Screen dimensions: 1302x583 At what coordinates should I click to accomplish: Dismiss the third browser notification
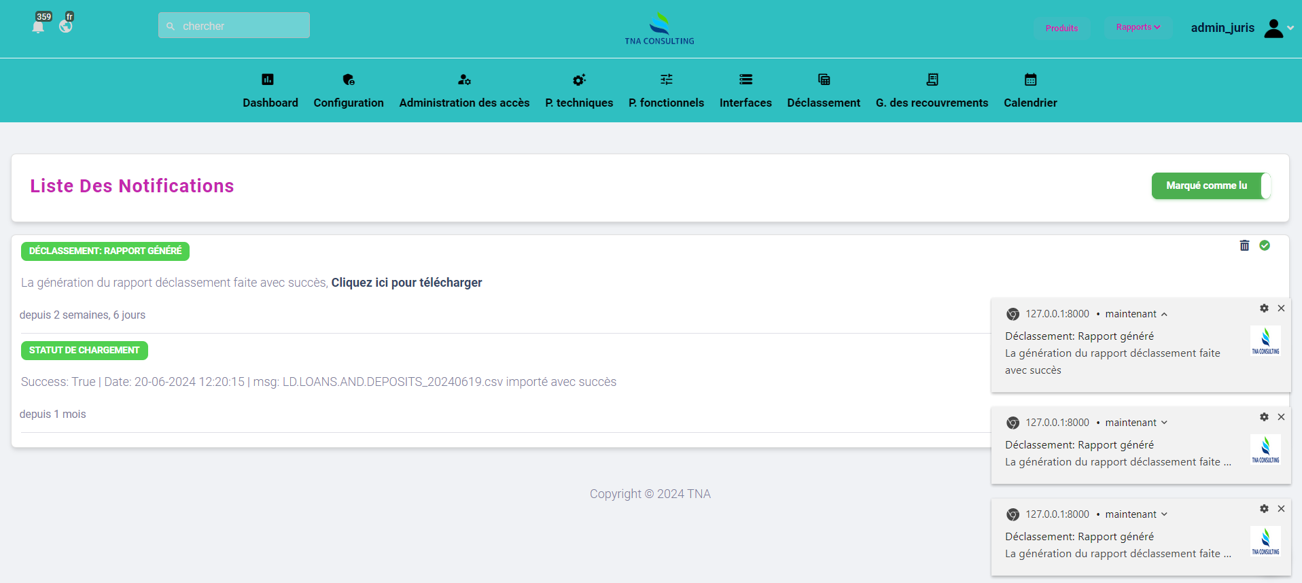pos(1281,509)
